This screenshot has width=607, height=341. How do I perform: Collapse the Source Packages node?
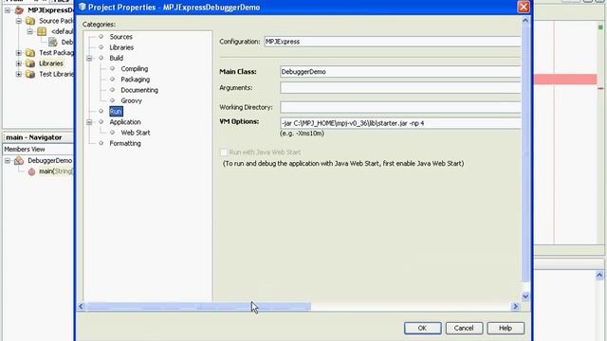[x=19, y=21]
